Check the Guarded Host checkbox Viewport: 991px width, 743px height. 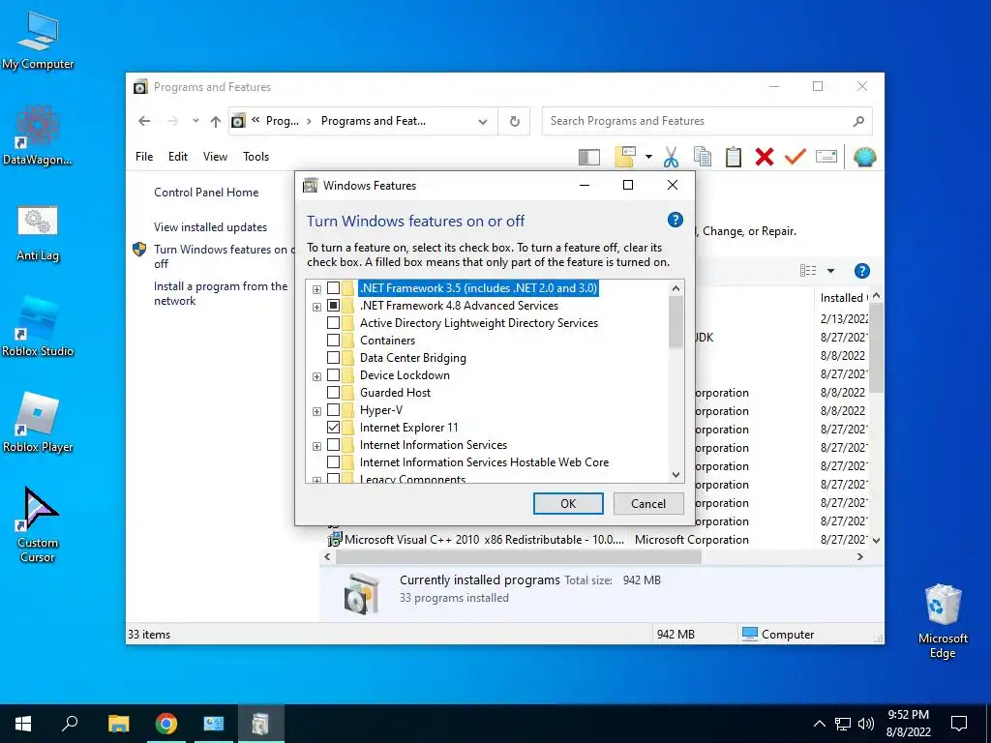333,393
